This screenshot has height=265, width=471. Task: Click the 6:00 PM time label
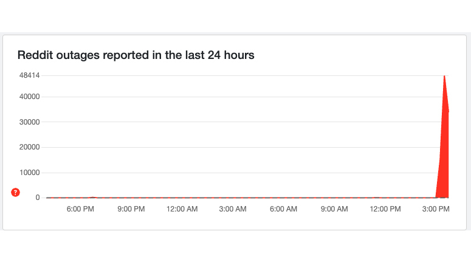point(80,209)
